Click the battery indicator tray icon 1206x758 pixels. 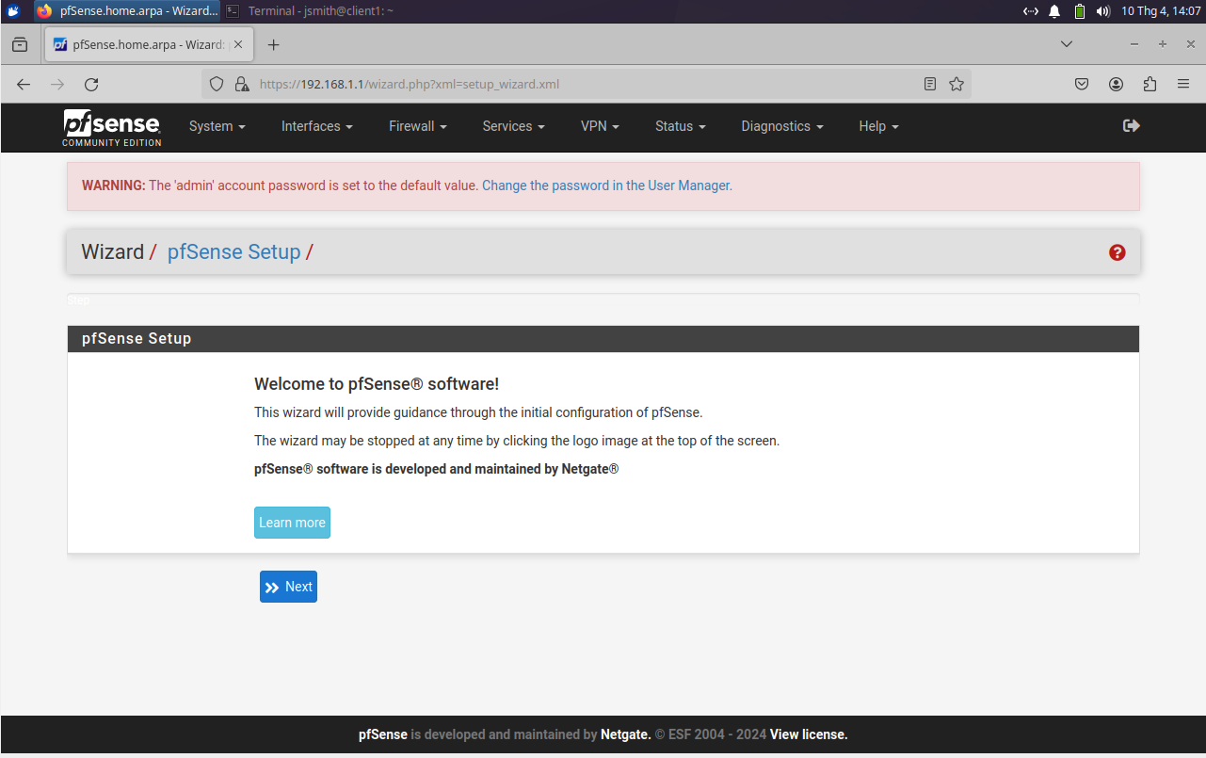tap(1080, 11)
